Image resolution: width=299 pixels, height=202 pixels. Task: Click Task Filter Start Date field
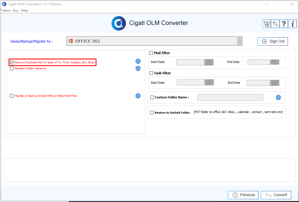click(x=191, y=82)
